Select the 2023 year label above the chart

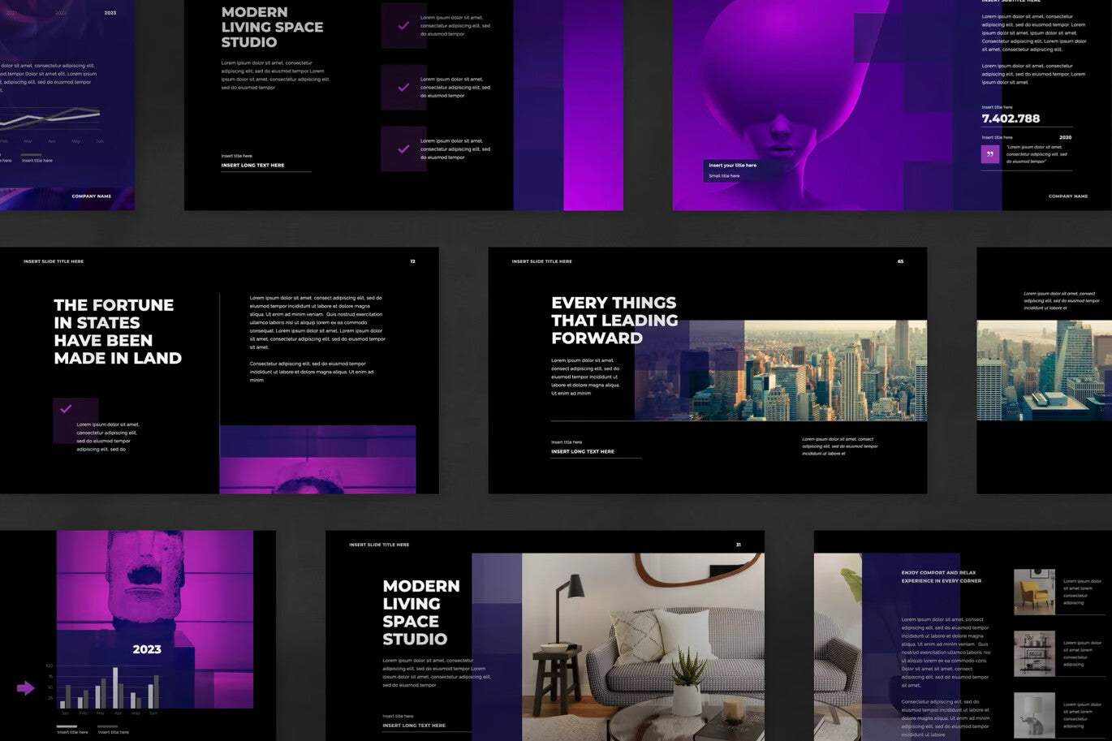(x=146, y=649)
